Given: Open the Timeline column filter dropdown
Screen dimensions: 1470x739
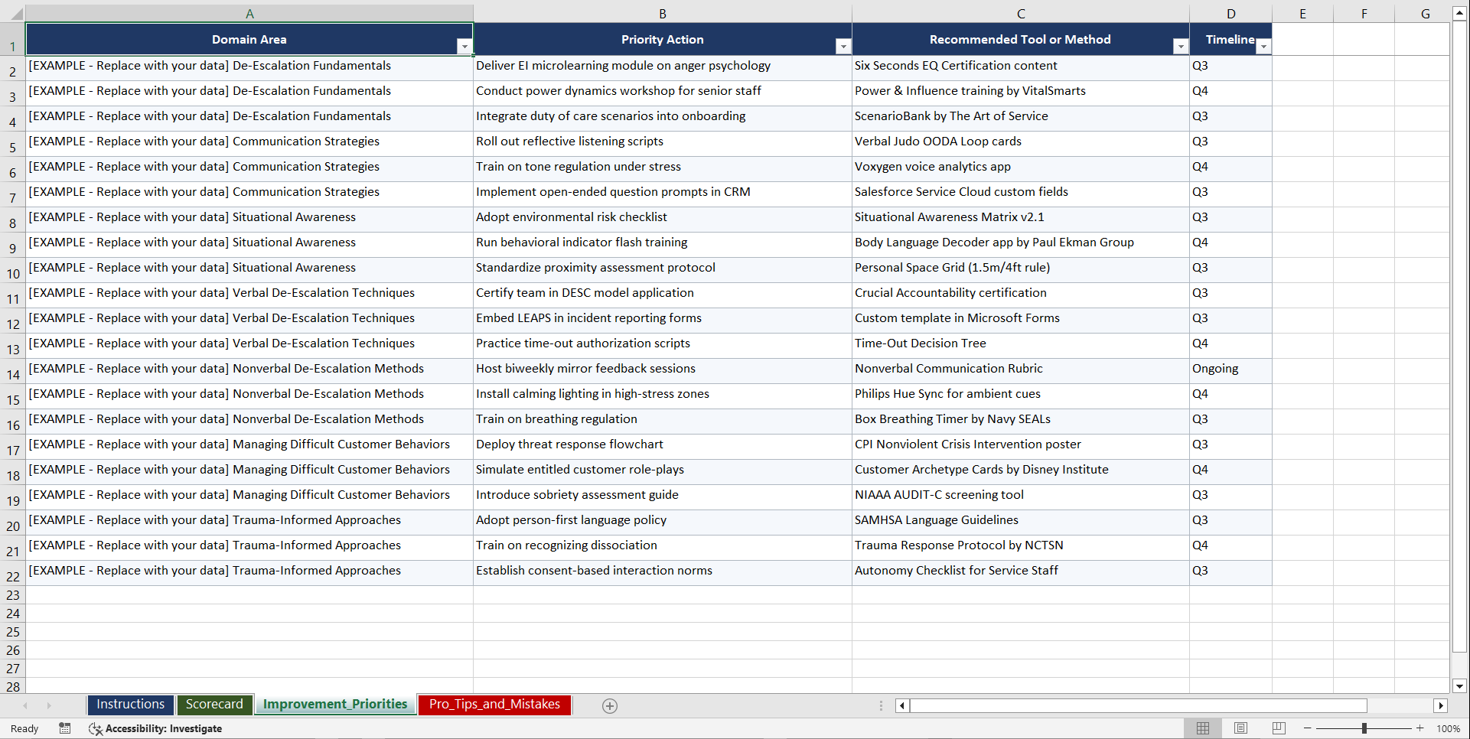Looking at the screenshot, I should tap(1264, 46).
